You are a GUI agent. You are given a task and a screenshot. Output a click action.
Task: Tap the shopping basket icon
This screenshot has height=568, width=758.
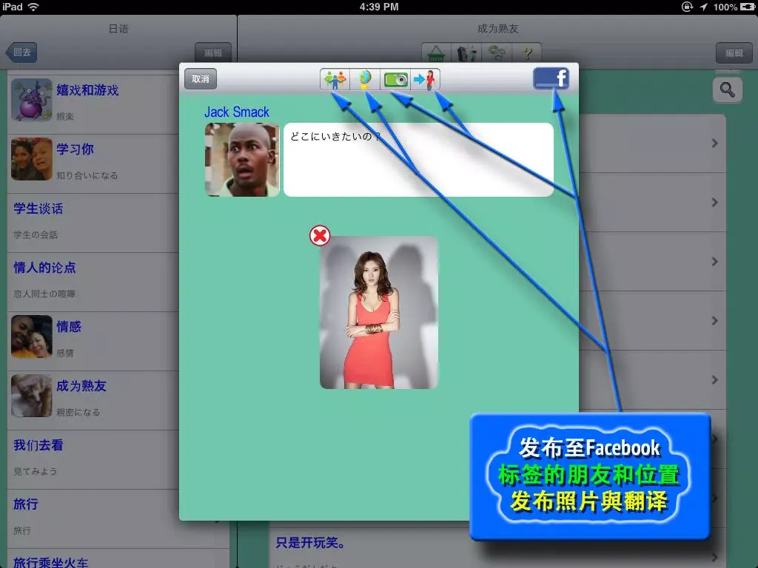[x=436, y=53]
